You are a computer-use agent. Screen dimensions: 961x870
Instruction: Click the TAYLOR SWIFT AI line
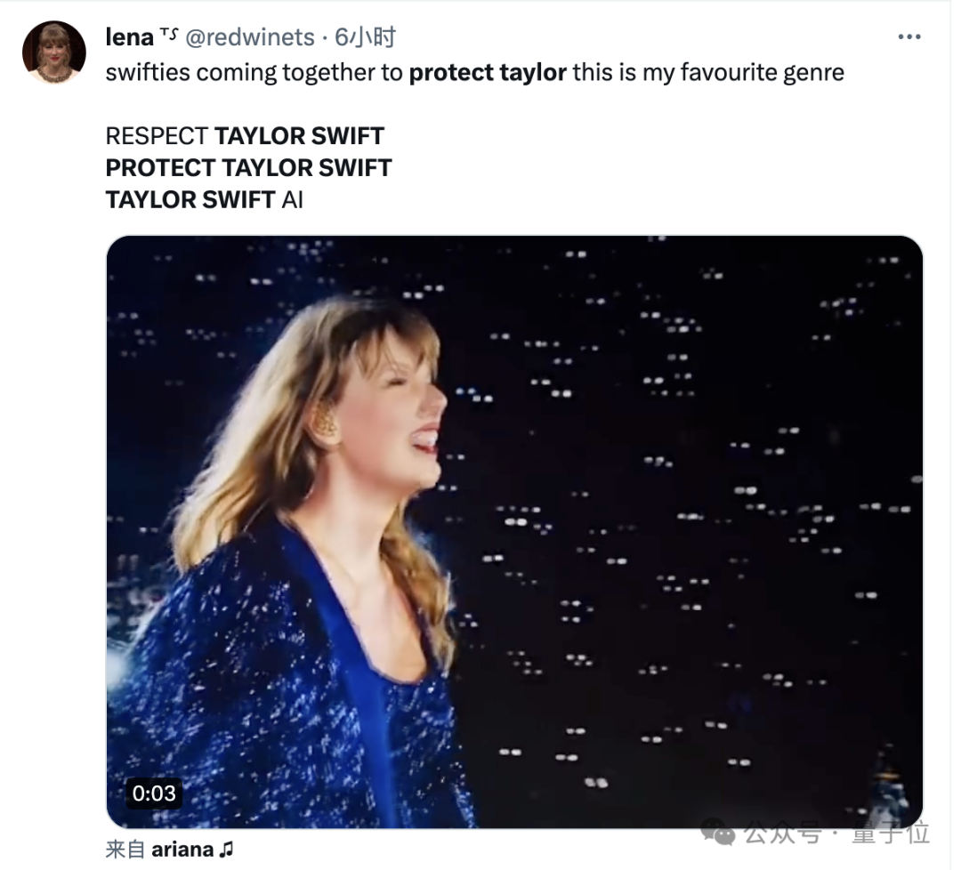[x=204, y=199]
